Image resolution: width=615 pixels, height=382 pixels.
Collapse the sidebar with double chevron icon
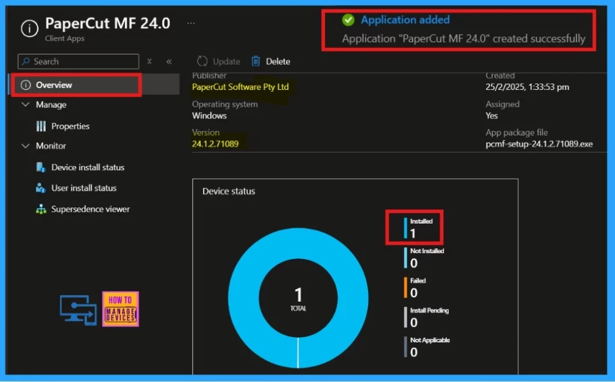tap(169, 62)
